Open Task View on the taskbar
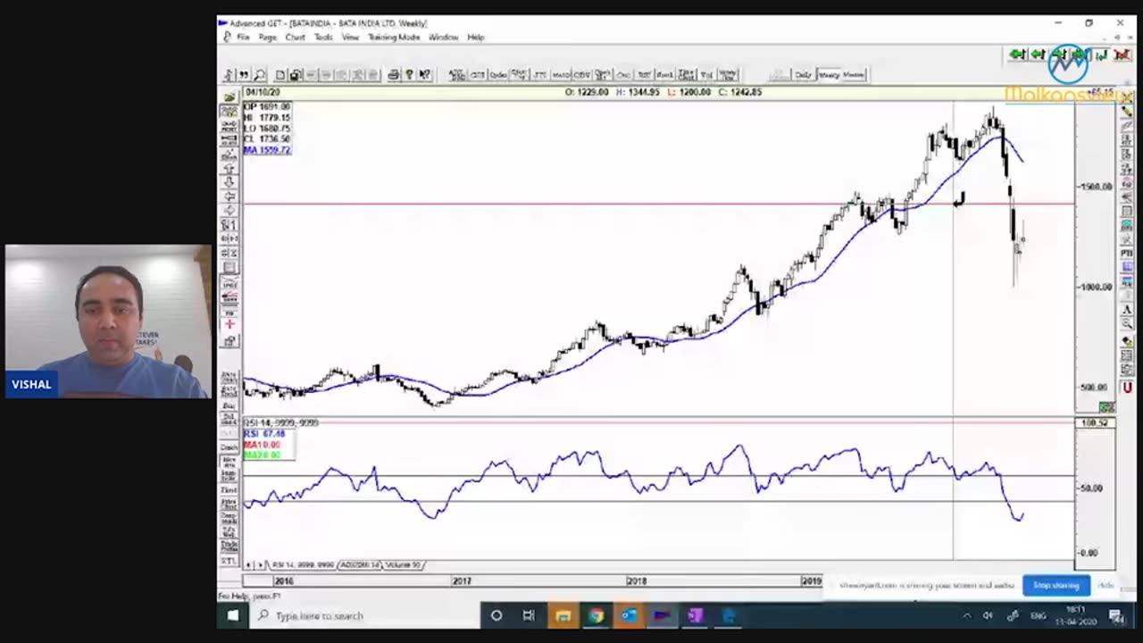 point(529,615)
